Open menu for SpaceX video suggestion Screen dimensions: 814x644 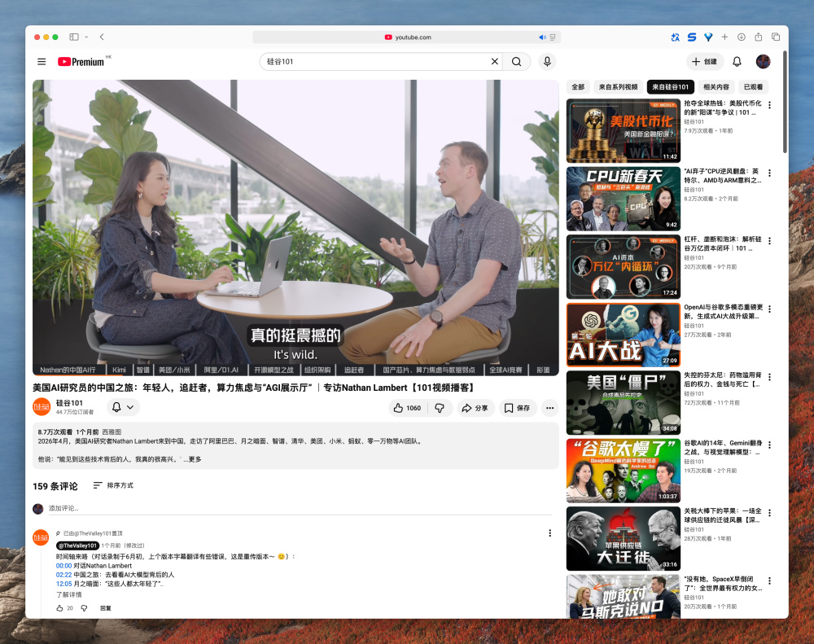[x=769, y=580]
